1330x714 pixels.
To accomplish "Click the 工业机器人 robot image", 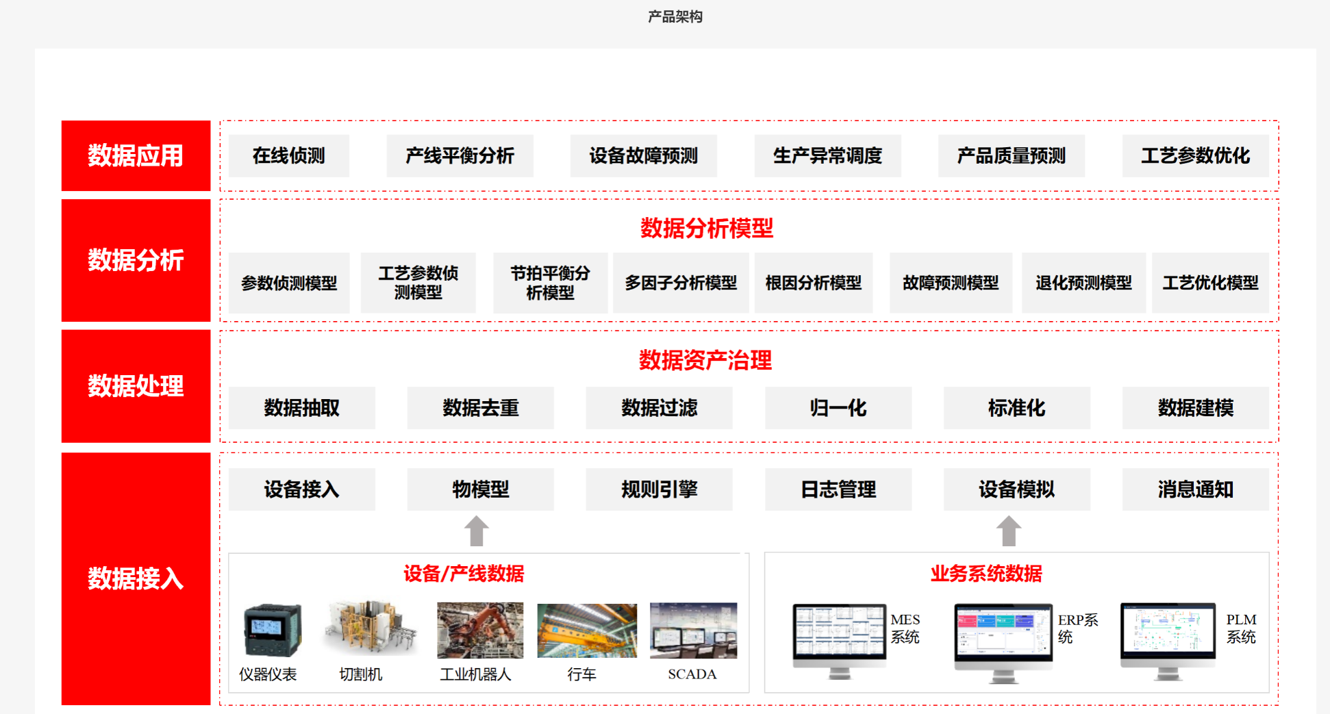I will tap(480, 630).
